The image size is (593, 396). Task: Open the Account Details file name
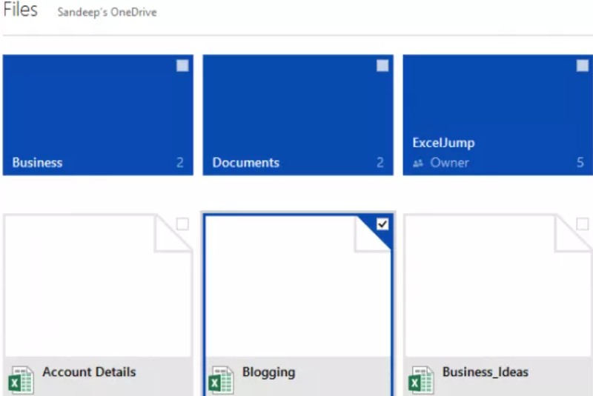coord(89,372)
